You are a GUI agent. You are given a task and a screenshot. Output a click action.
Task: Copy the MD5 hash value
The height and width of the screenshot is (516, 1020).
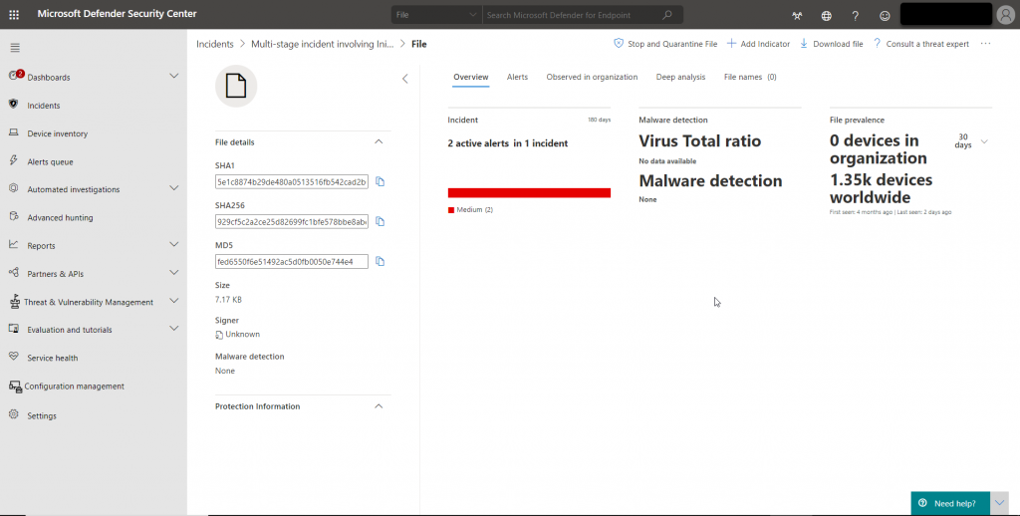380,261
